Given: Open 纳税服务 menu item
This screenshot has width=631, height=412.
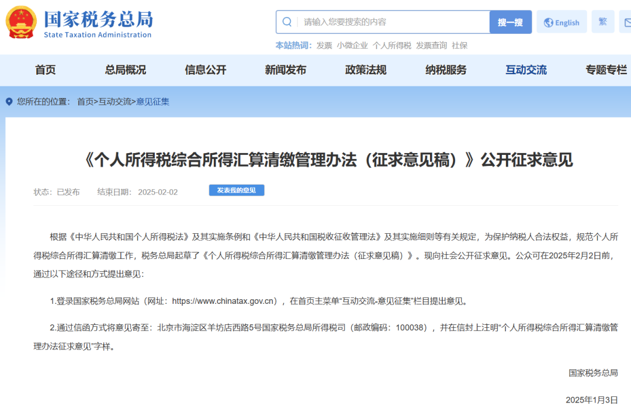Looking at the screenshot, I should click(x=446, y=70).
